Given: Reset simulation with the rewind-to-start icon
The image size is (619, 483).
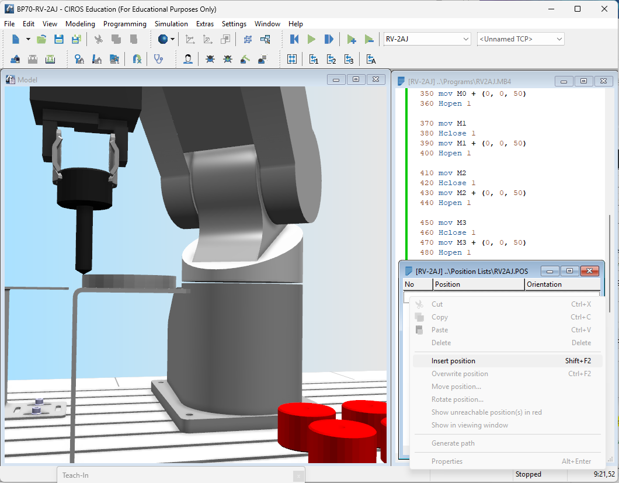Looking at the screenshot, I should pos(294,39).
